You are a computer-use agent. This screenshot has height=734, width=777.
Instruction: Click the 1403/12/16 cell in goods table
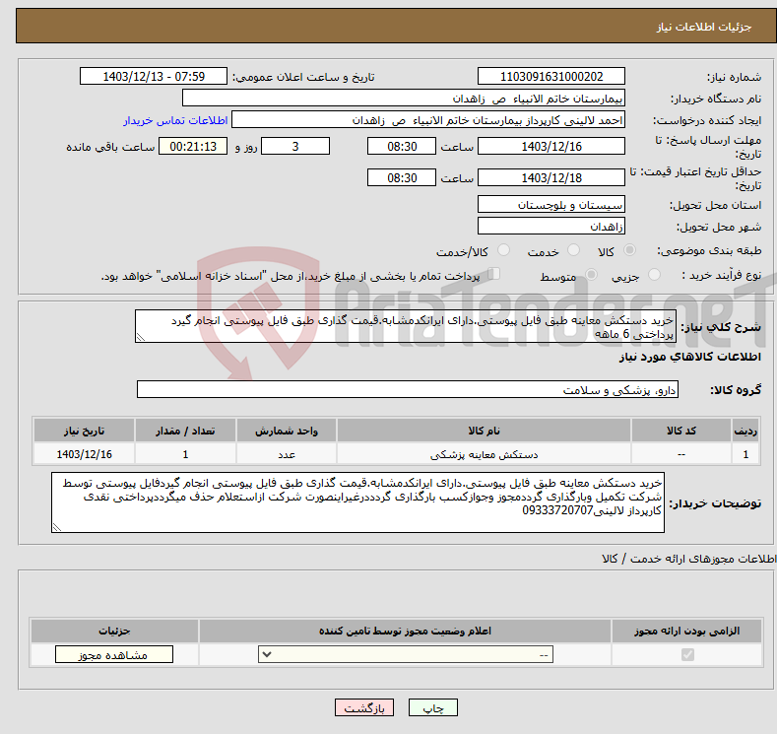coord(84,454)
